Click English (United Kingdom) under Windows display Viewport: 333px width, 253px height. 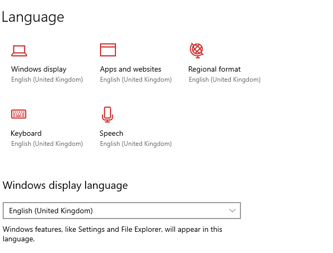(x=47, y=80)
